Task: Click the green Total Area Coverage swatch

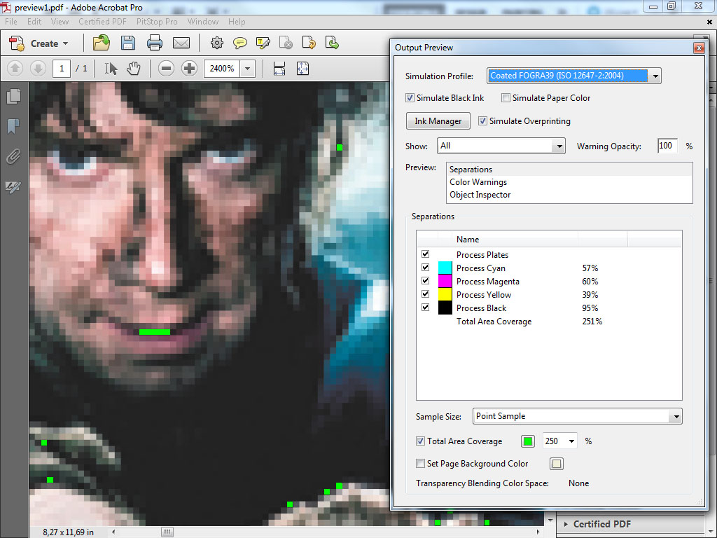Action: click(x=528, y=441)
